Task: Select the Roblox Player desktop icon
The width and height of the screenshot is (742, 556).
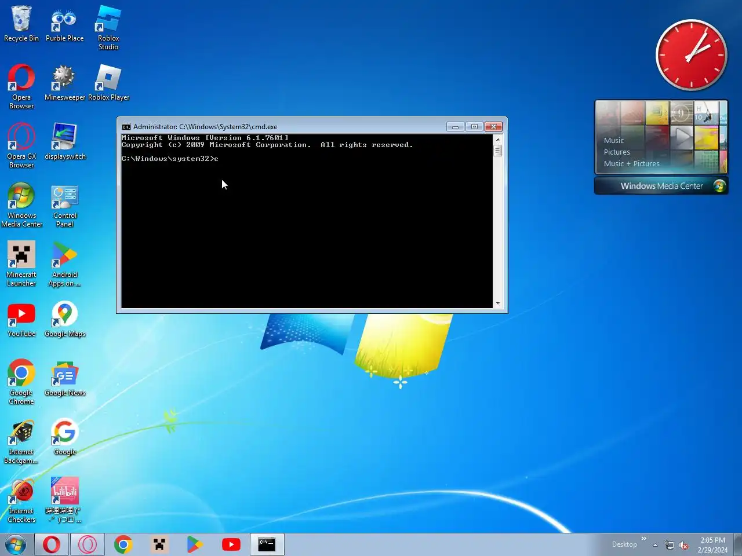Action: tap(108, 83)
